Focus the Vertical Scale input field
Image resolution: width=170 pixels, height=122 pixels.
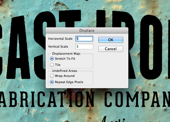84,46
